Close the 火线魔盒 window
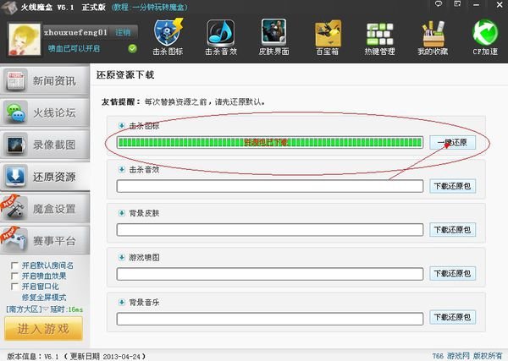The height and width of the screenshot is (361, 508). coord(500,4)
